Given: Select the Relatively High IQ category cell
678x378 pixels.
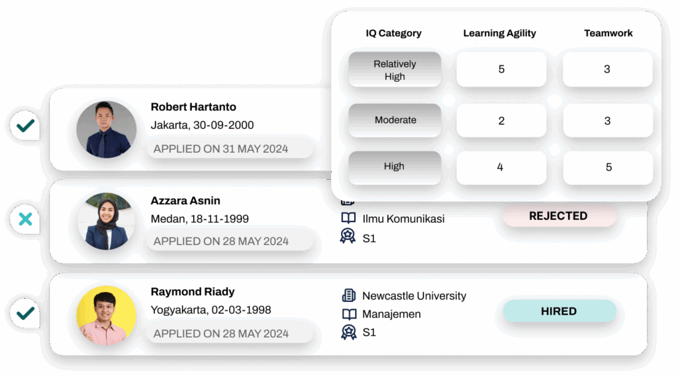Looking at the screenshot, I should (x=395, y=70).
